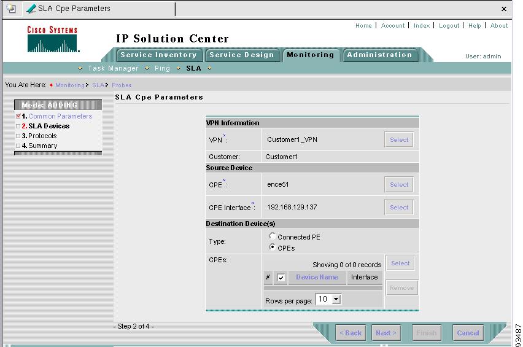Click the Cancel button
The image size is (523, 347).
pyautogui.click(x=468, y=333)
